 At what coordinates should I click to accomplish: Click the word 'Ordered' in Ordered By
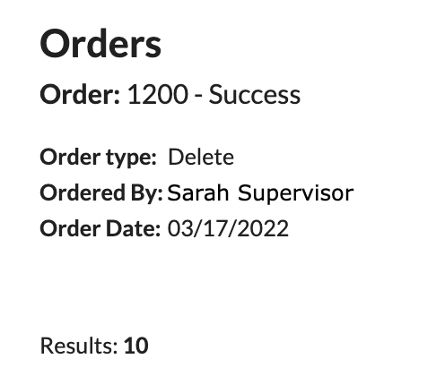(83, 192)
